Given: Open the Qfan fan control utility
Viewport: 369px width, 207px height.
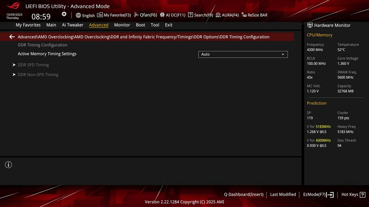Looking at the screenshot, I should (145, 15).
